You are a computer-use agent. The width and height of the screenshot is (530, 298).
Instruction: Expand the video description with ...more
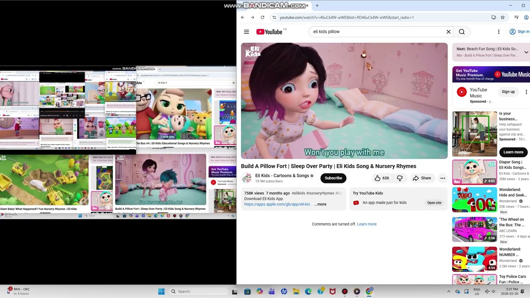click(x=320, y=204)
